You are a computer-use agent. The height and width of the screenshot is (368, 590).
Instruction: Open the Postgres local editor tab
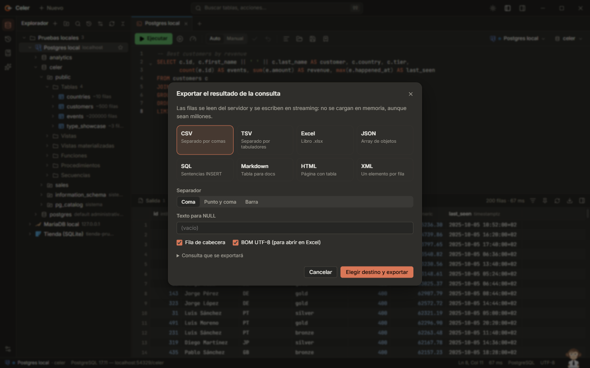[162, 24]
